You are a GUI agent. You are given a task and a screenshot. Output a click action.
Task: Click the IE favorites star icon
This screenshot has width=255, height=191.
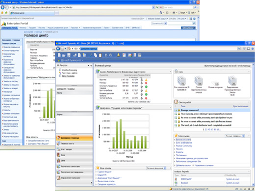(2, 13)
